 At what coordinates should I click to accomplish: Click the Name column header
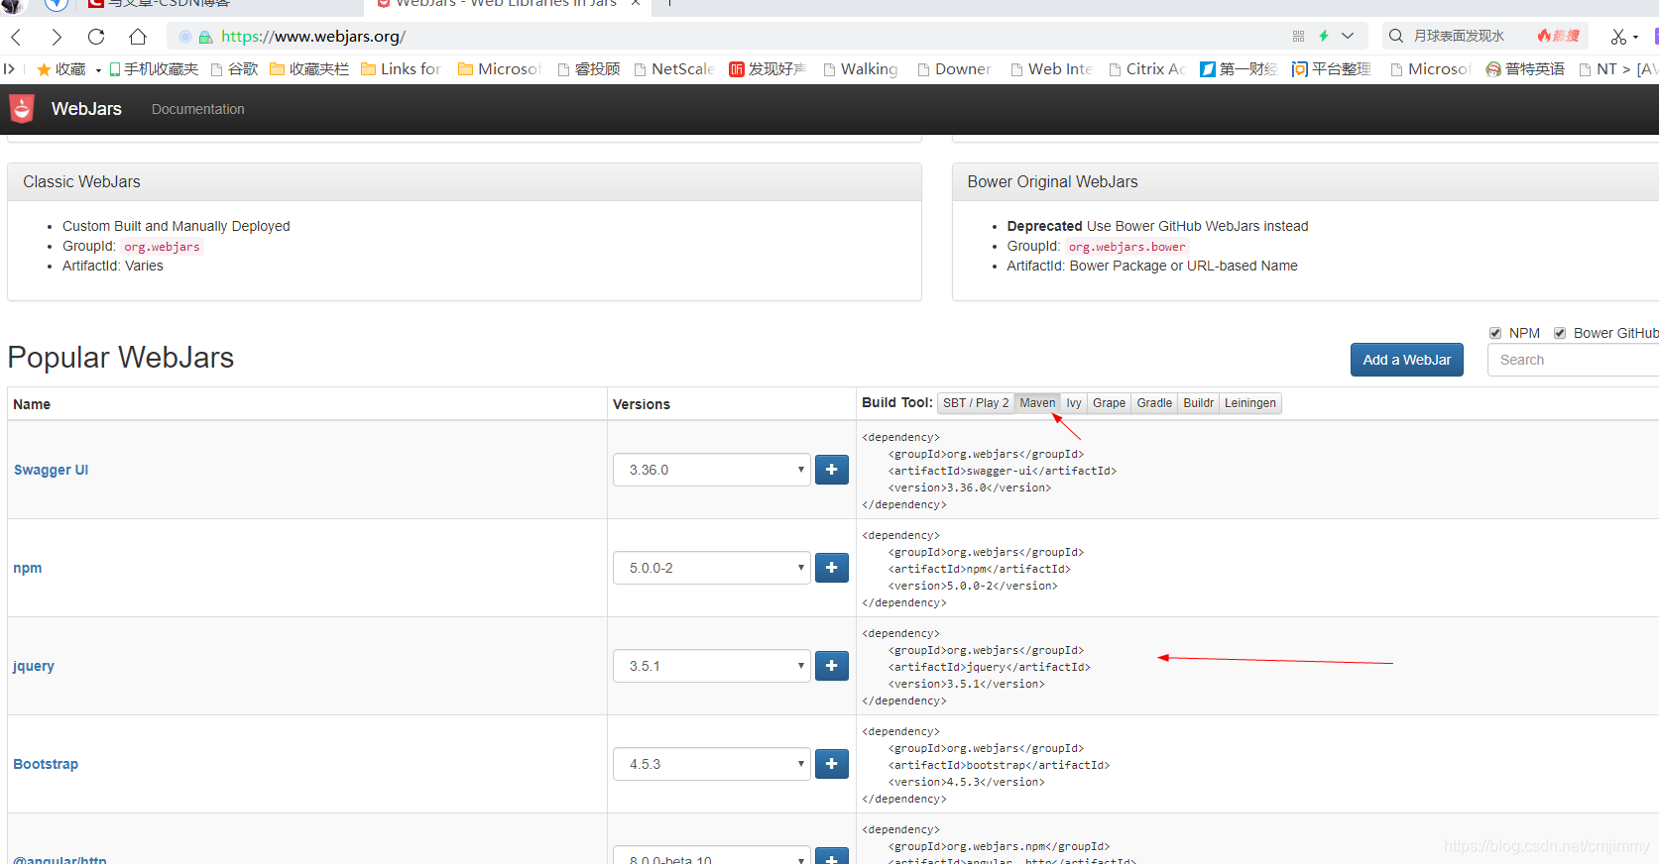click(x=32, y=404)
